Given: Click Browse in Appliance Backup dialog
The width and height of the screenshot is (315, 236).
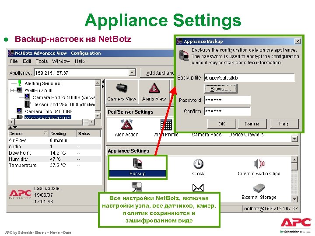Looking at the screenshot, I should [x=220, y=88].
